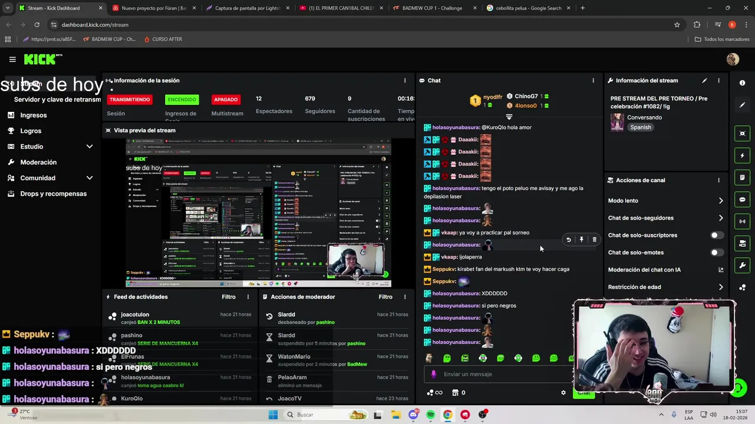
Task: Open the hamburger menu beside the Kick logo
Action: (x=12, y=59)
